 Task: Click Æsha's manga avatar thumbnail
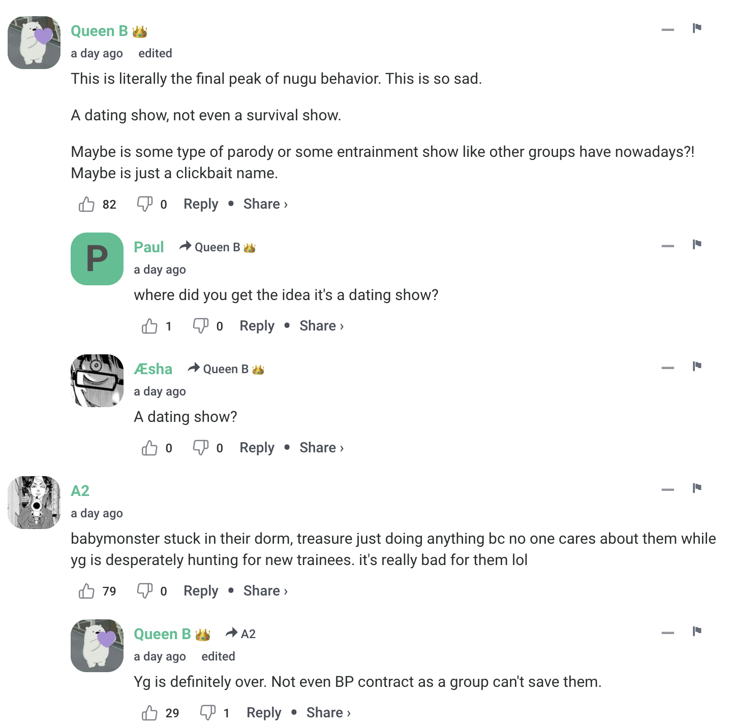click(97, 381)
